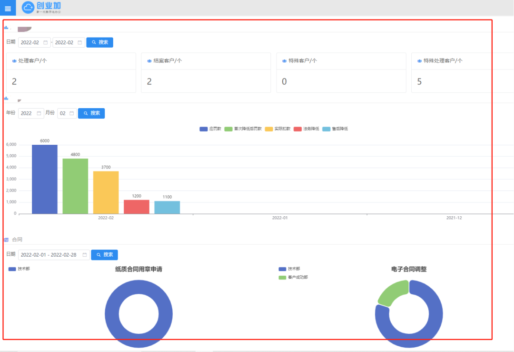Image resolution: width=514 pixels, height=352 pixels.
Task: Click 搜索 button in 合同 section
Action: [x=104, y=255]
